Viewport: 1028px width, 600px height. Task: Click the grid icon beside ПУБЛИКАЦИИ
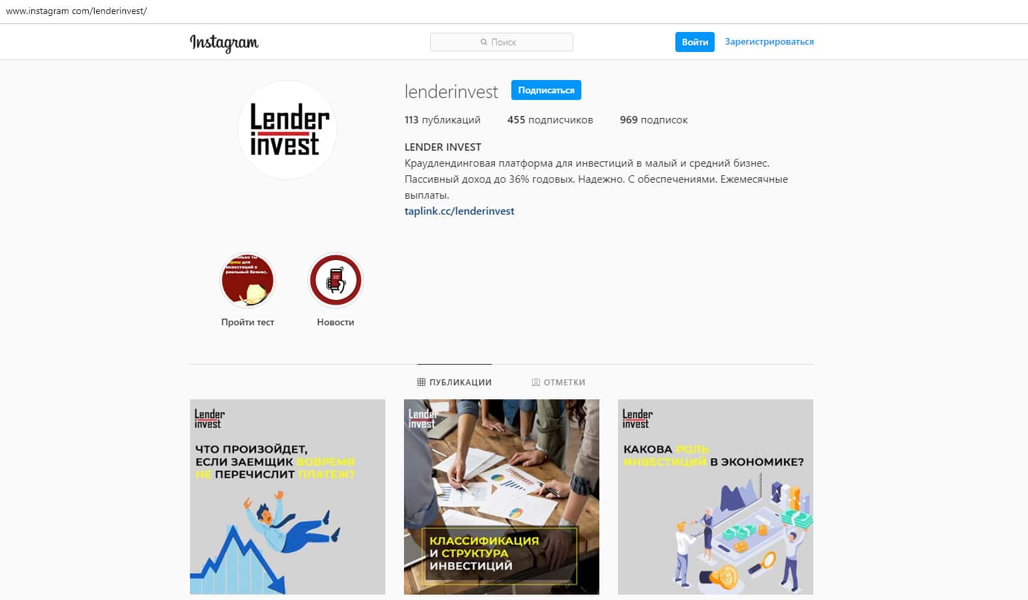[421, 382]
